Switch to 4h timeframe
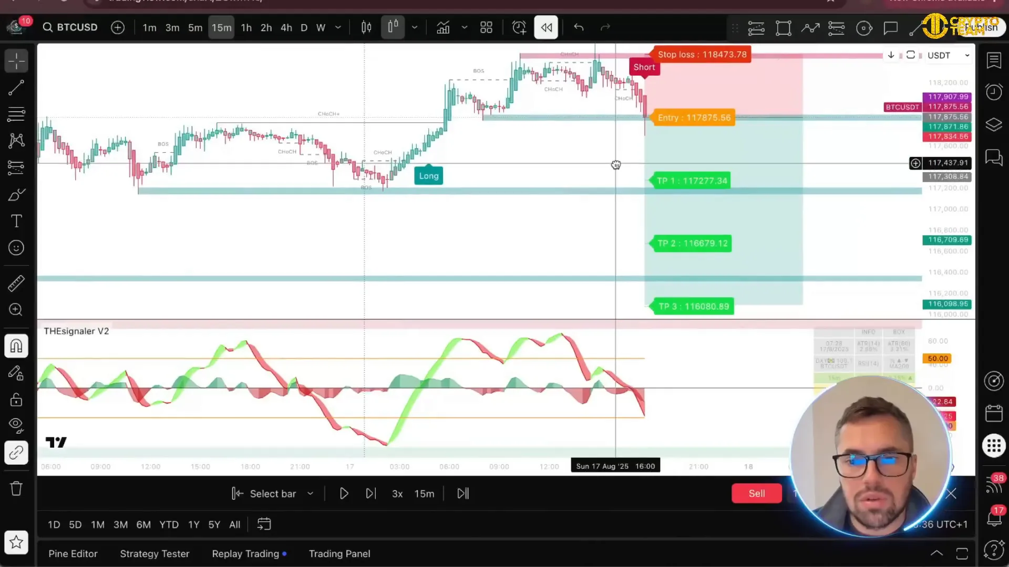This screenshot has width=1009, height=567. pos(286,28)
